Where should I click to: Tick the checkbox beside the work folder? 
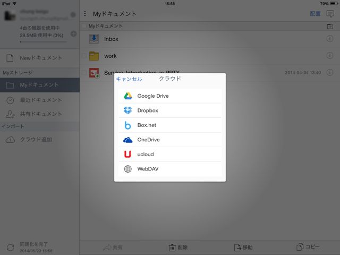tap(84, 56)
